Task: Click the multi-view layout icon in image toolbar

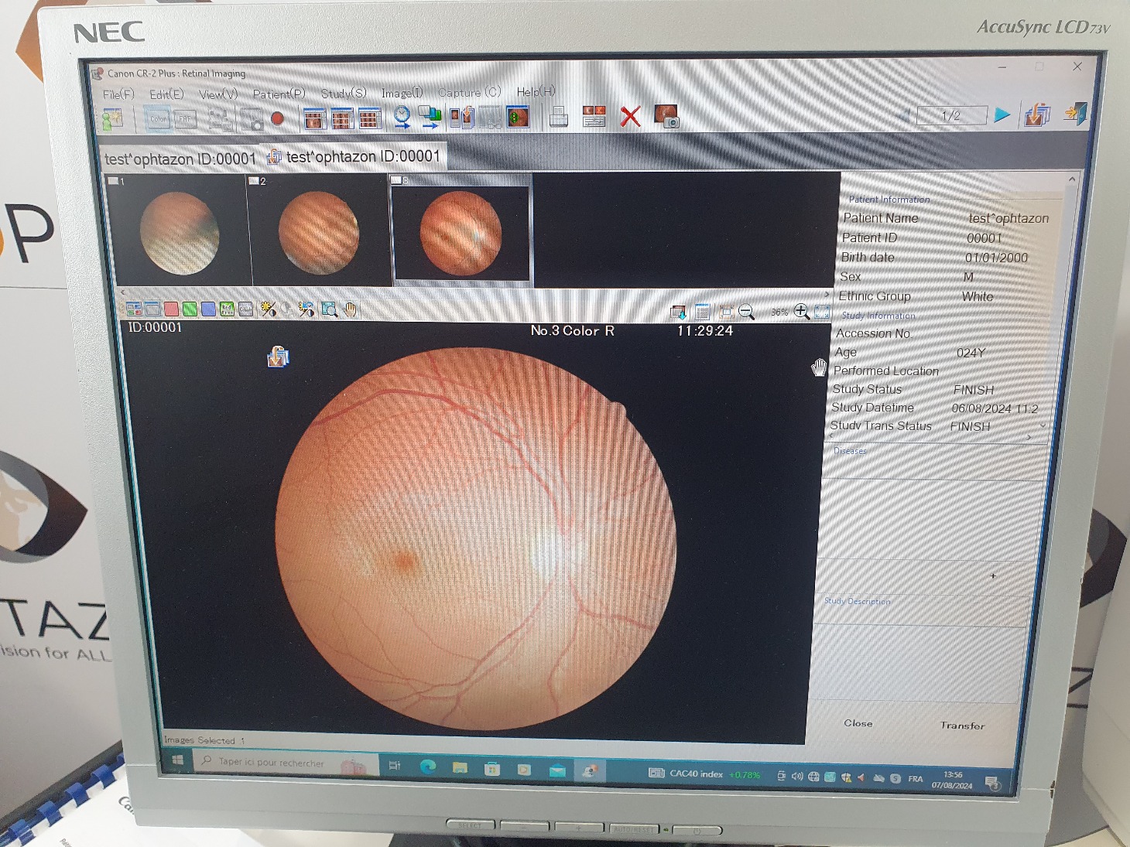Action: (134, 309)
